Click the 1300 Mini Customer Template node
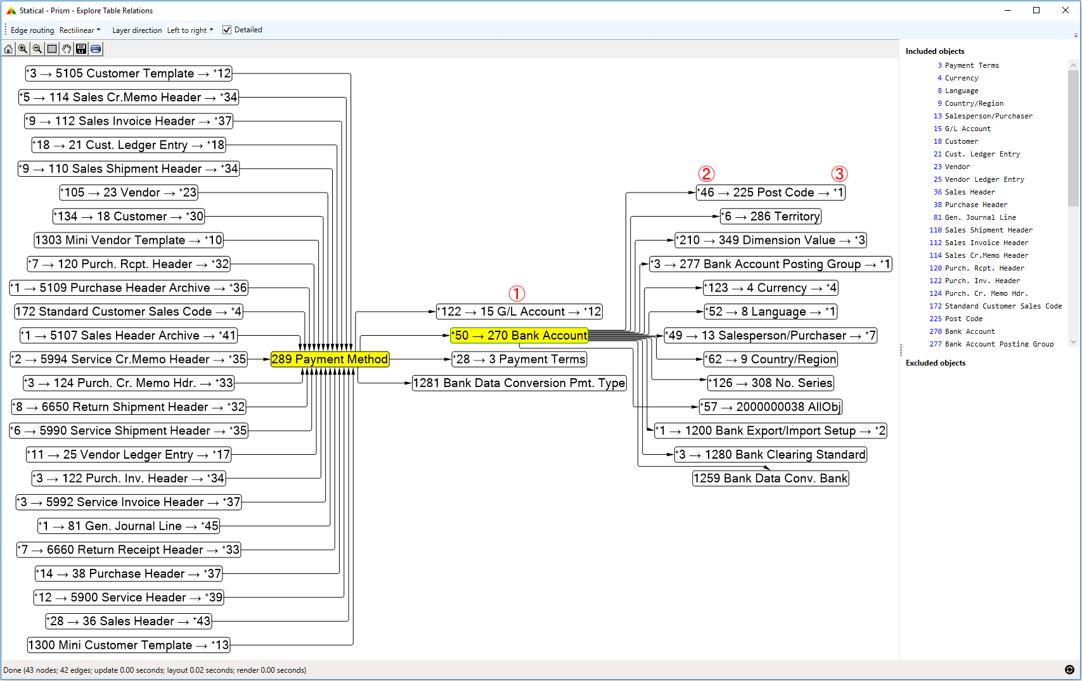 (129, 645)
